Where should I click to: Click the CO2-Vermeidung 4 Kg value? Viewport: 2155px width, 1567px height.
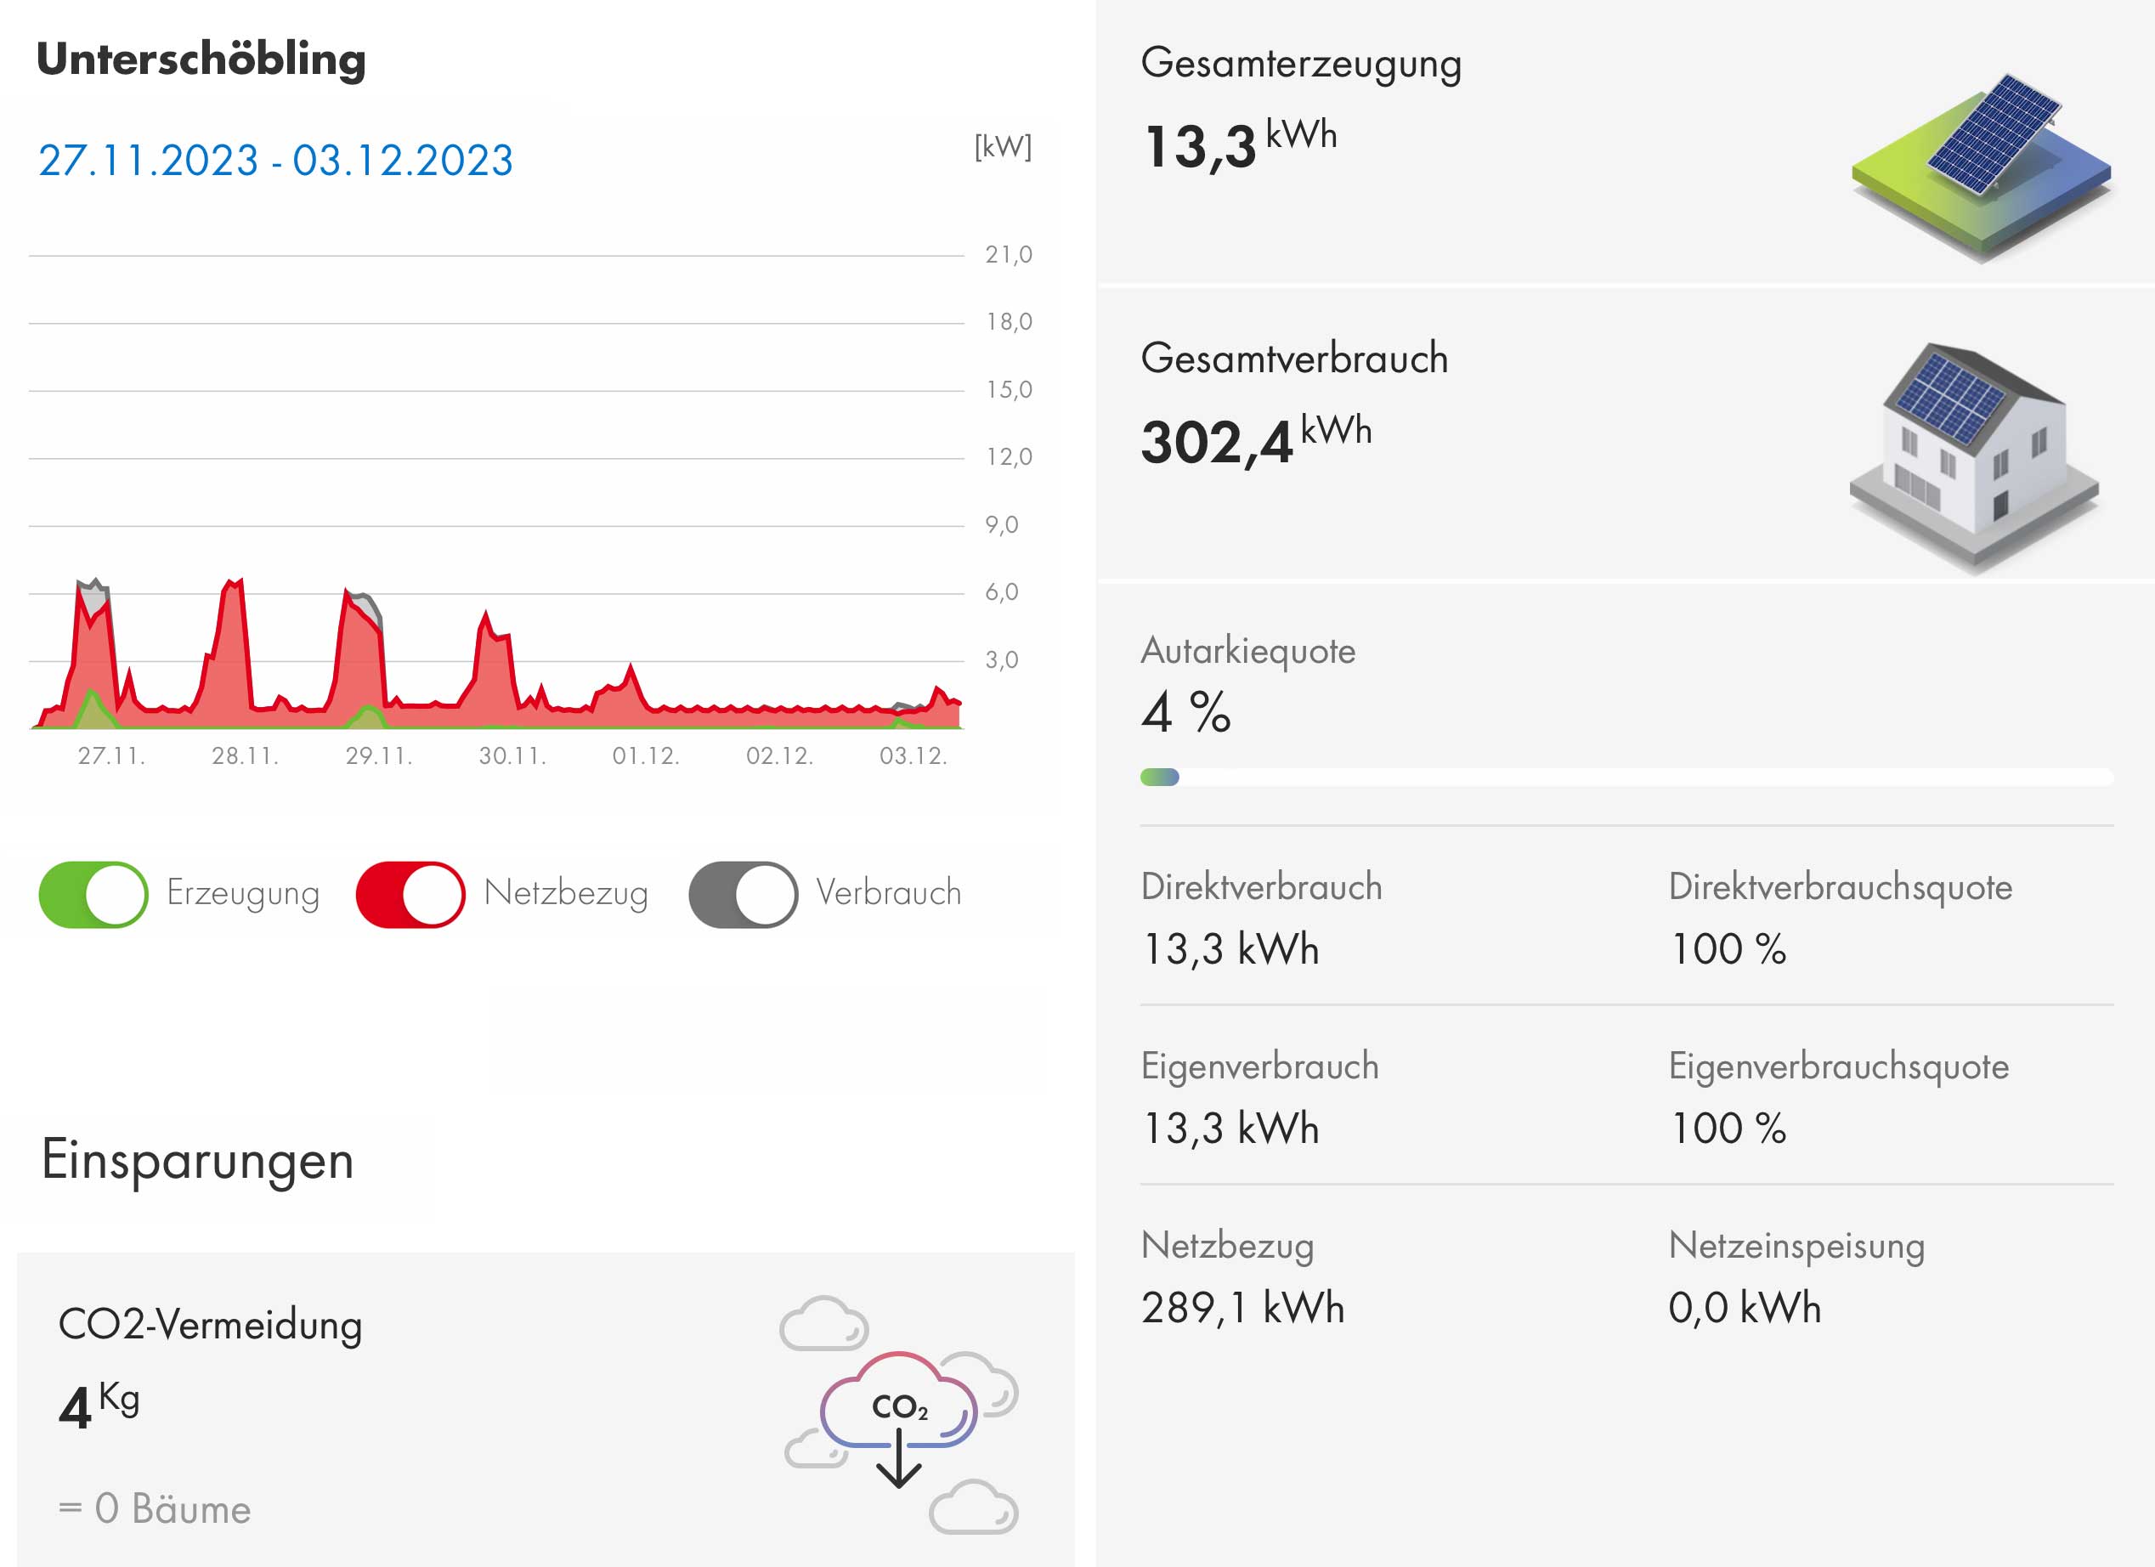99,1406
